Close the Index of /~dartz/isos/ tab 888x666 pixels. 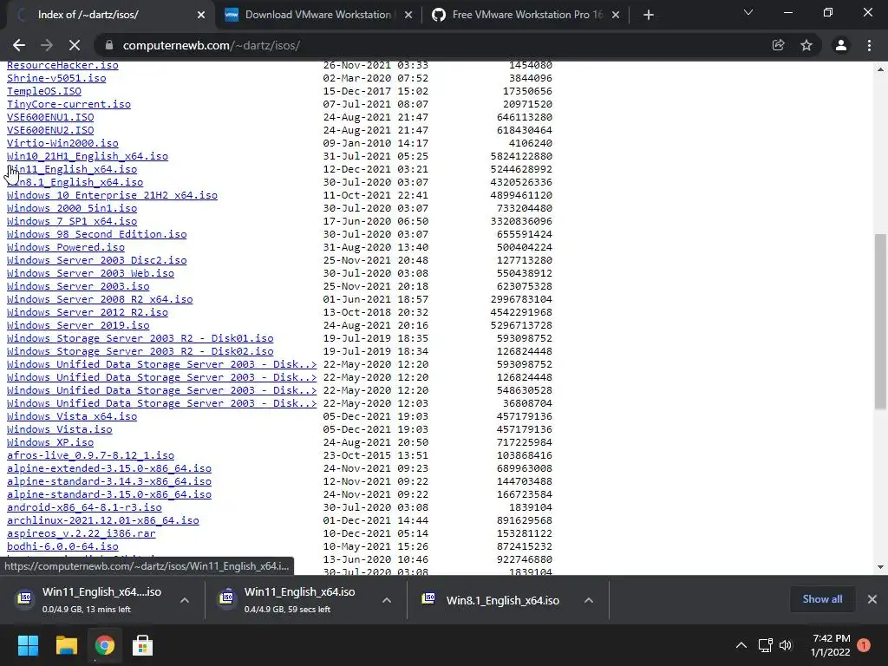click(201, 15)
